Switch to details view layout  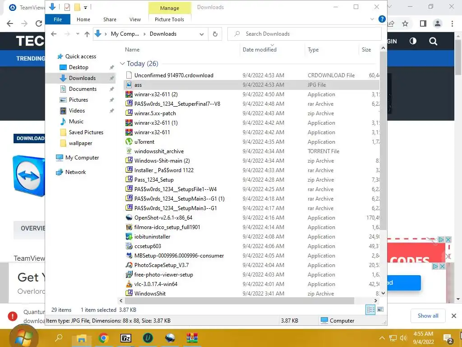point(370,310)
